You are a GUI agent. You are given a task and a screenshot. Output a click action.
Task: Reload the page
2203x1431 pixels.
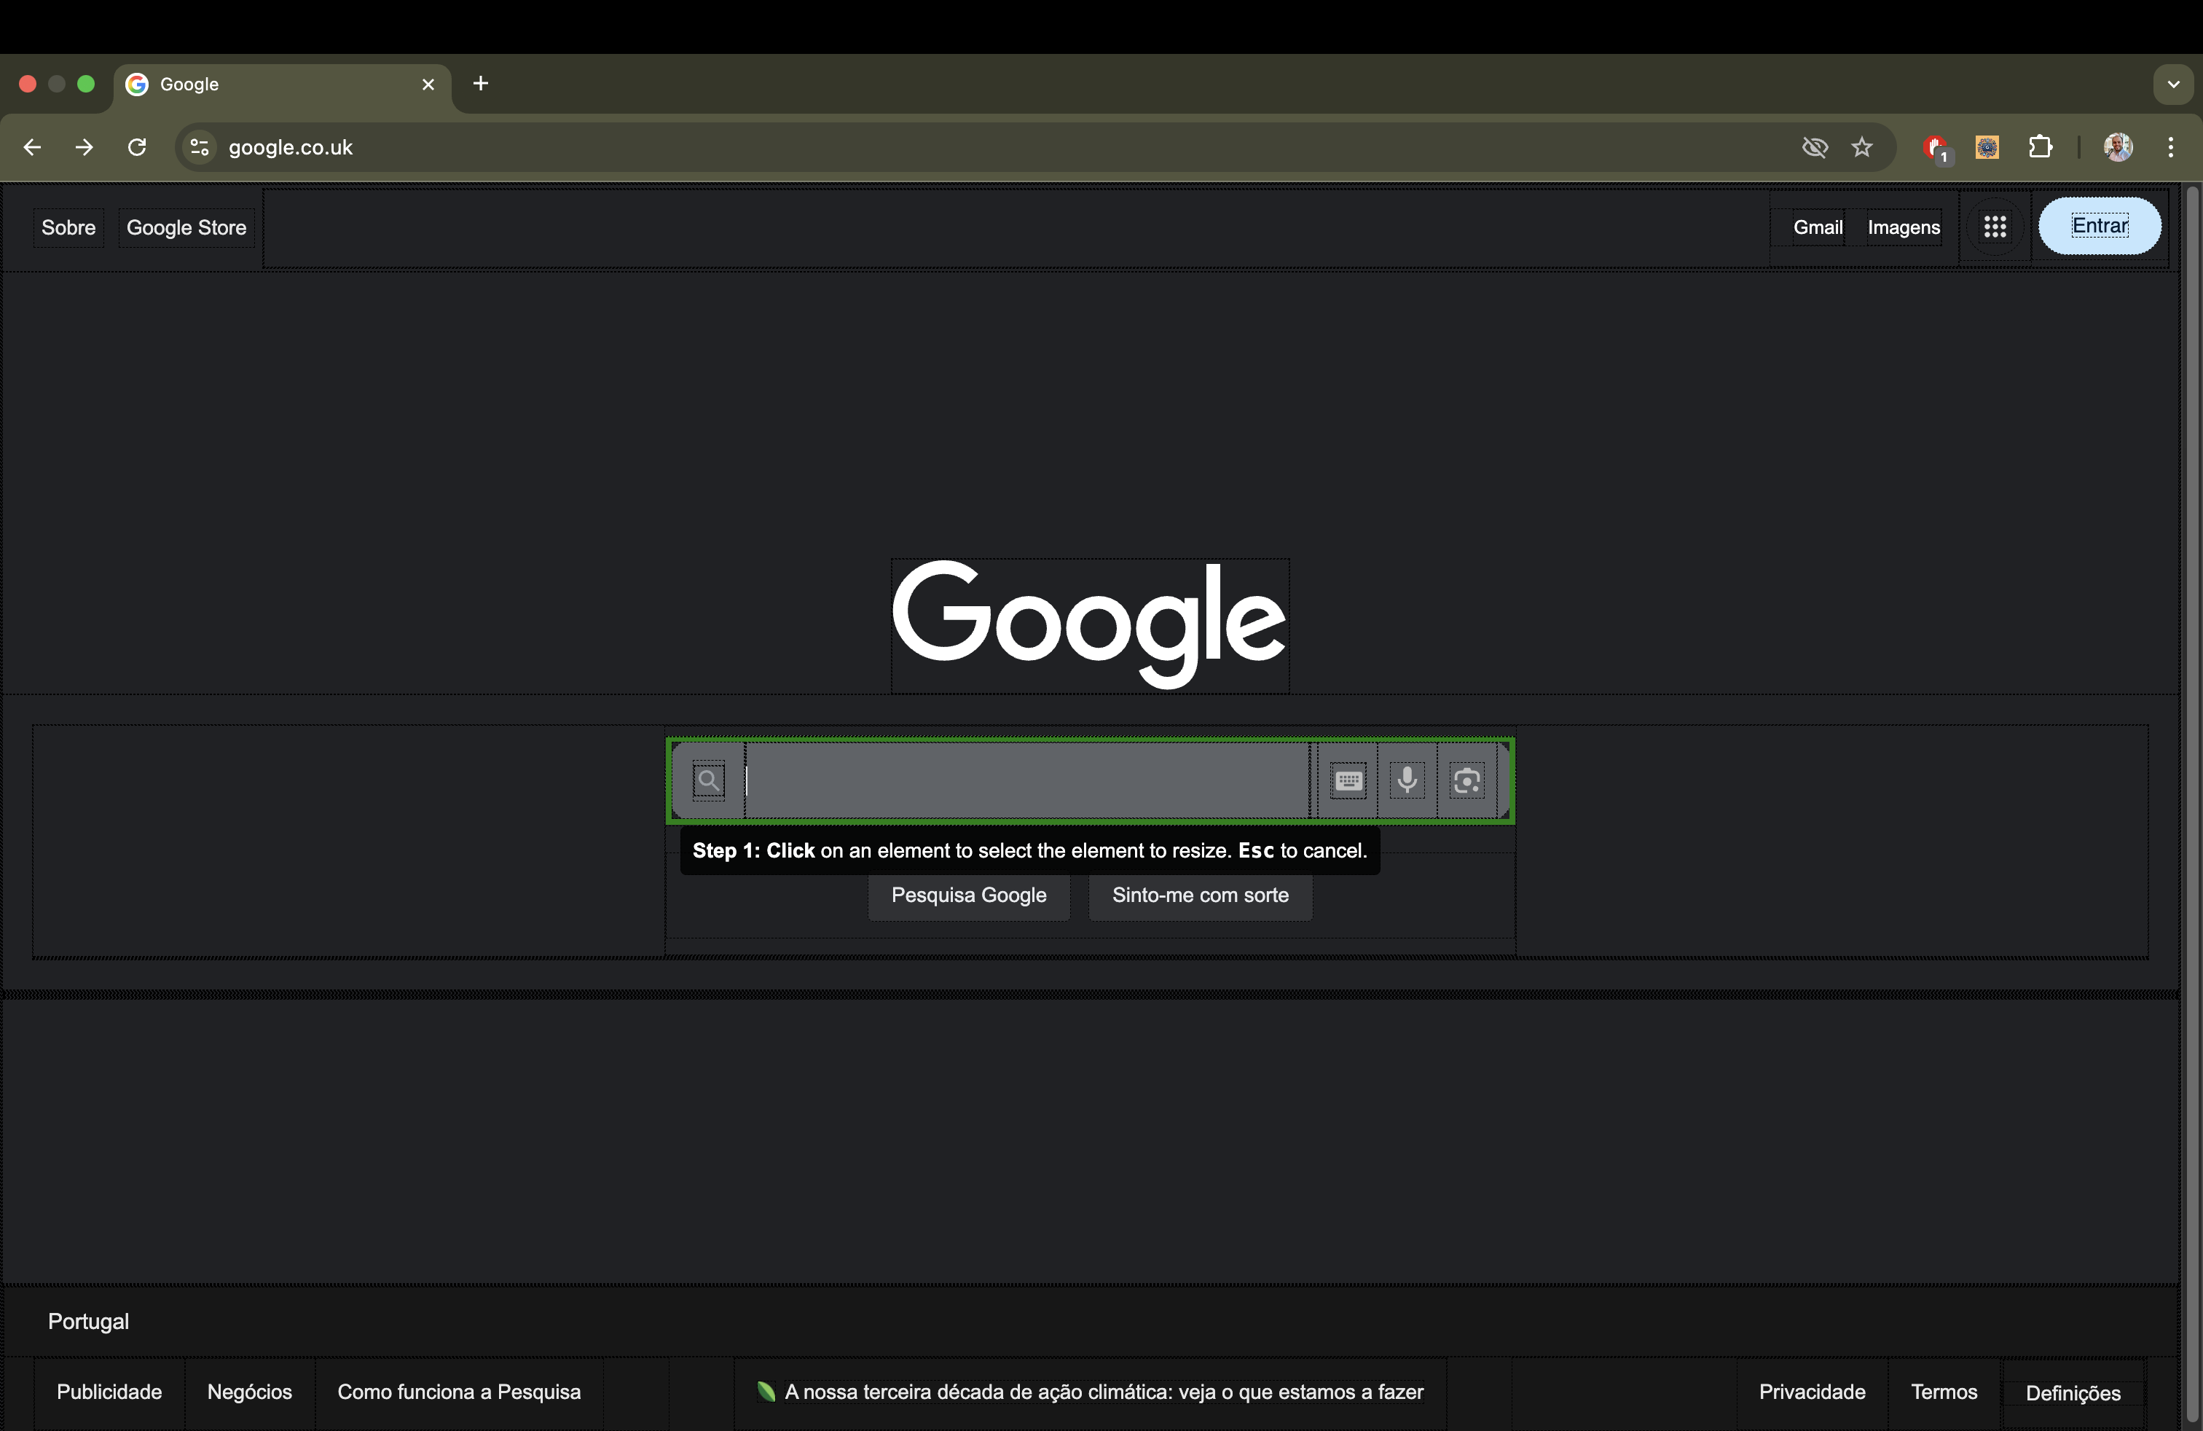[x=137, y=147]
